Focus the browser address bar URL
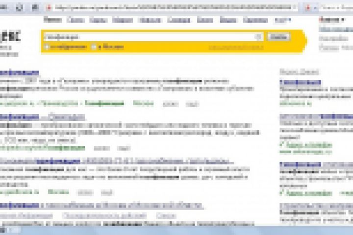 [x=173, y=7]
